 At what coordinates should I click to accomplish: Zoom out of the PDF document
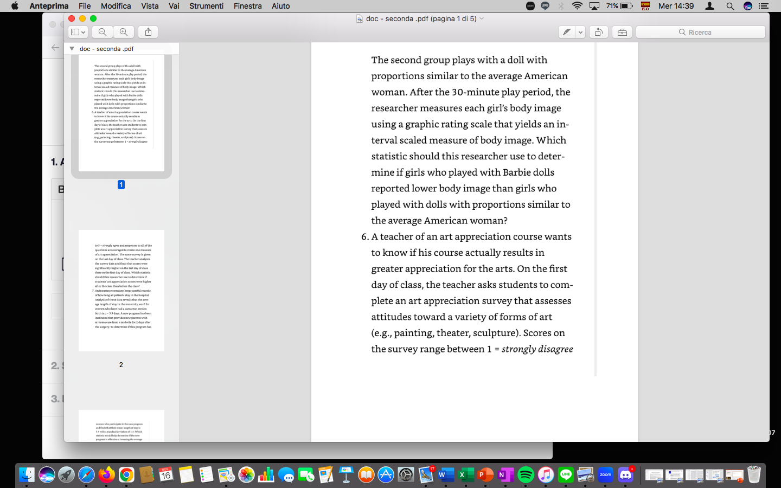click(x=102, y=31)
